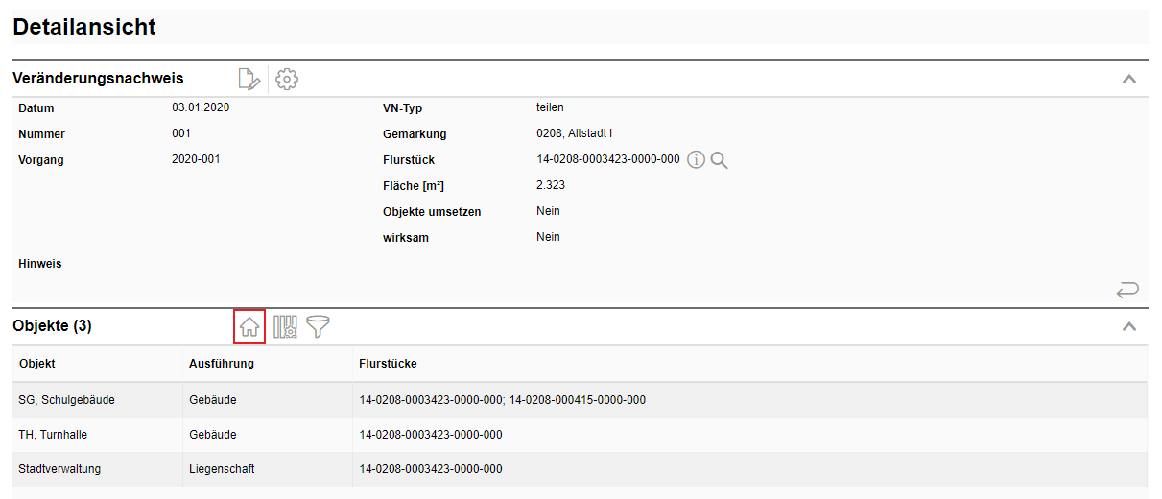This screenshot has width=1162, height=499.
Task: Collapse the Veränderungsnachweis section
Action: pos(1129,80)
